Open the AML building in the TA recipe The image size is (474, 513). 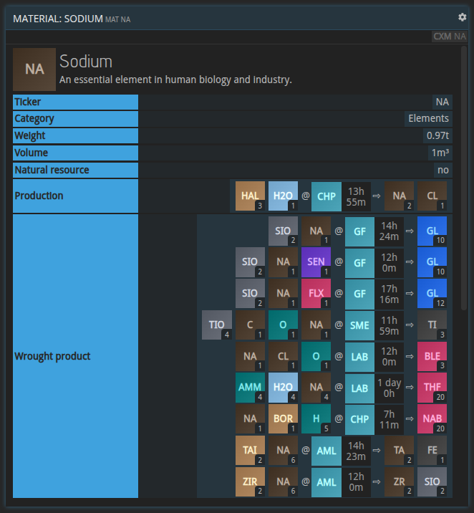327,451
